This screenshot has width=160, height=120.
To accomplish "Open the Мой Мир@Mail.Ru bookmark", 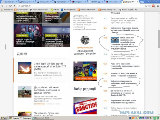I will coord(68,10).
